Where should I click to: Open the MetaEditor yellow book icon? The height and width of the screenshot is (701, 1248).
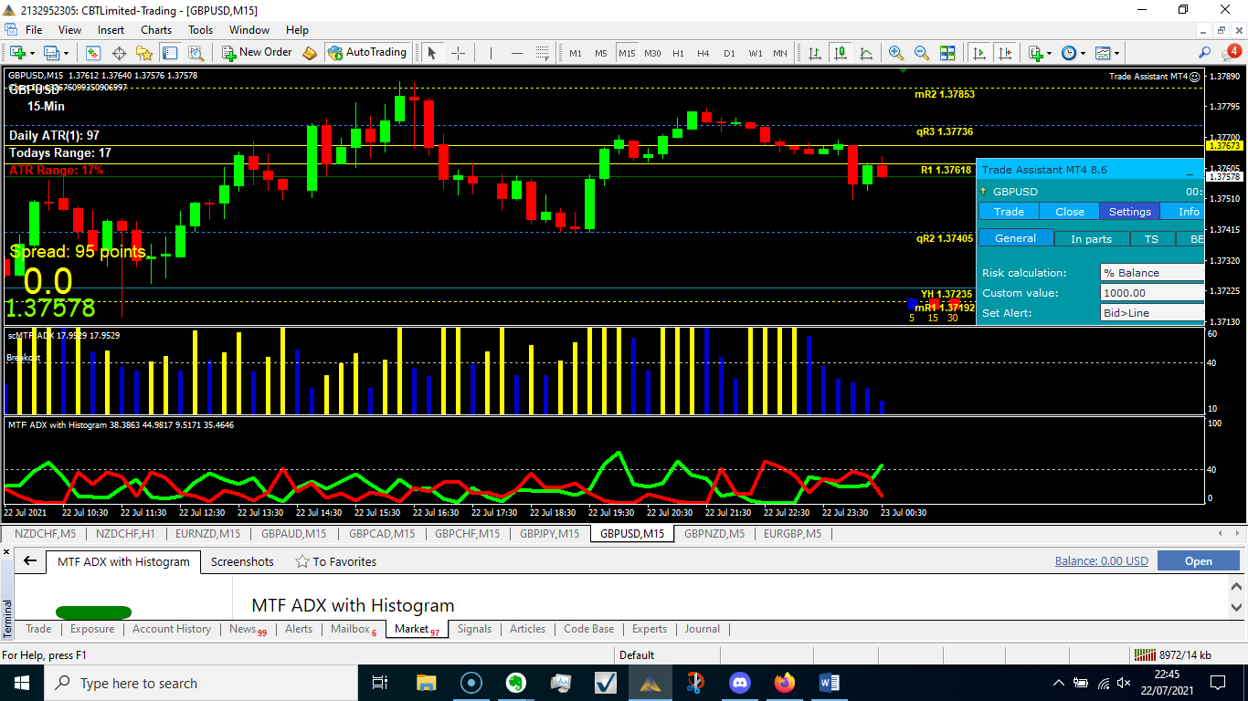click(310, 53)
